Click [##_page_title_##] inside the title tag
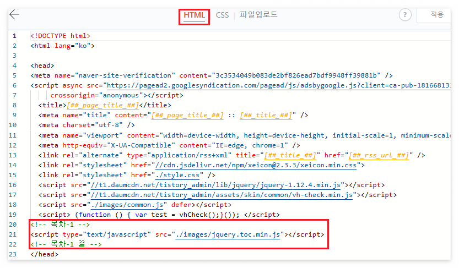Screen dimensions: 459x268 tap(102, 105)
